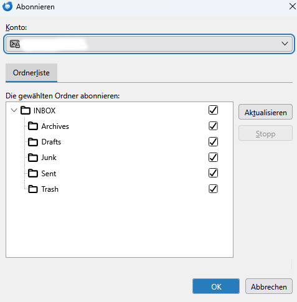The width and height of the screenshot is (297, 302).
Task: Toggle the Junk folder subscription checkbox
Action: [213, 158]
